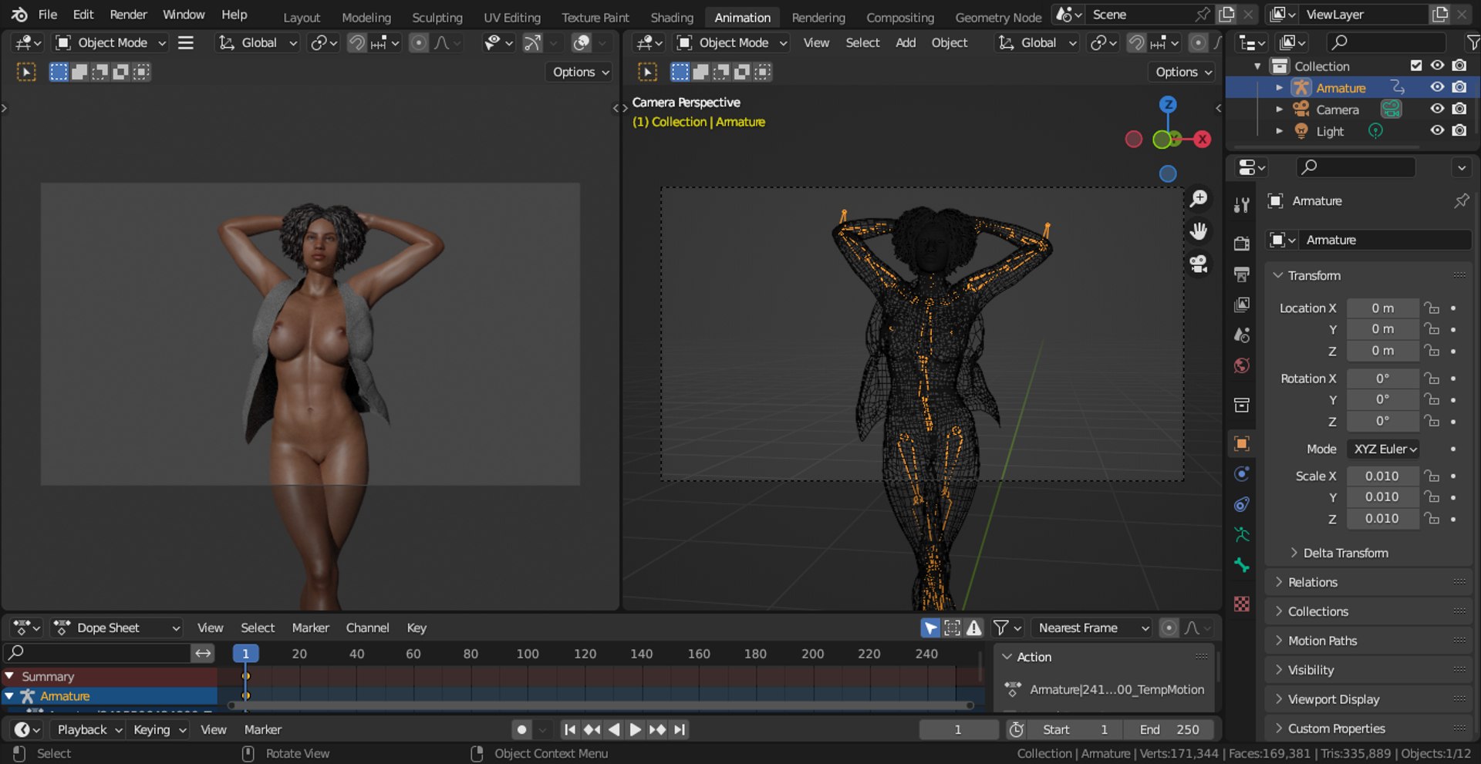The width and height of the screenshot is (1481, 764).
Task: Toggle the auto keying record button
Action: 521,730
